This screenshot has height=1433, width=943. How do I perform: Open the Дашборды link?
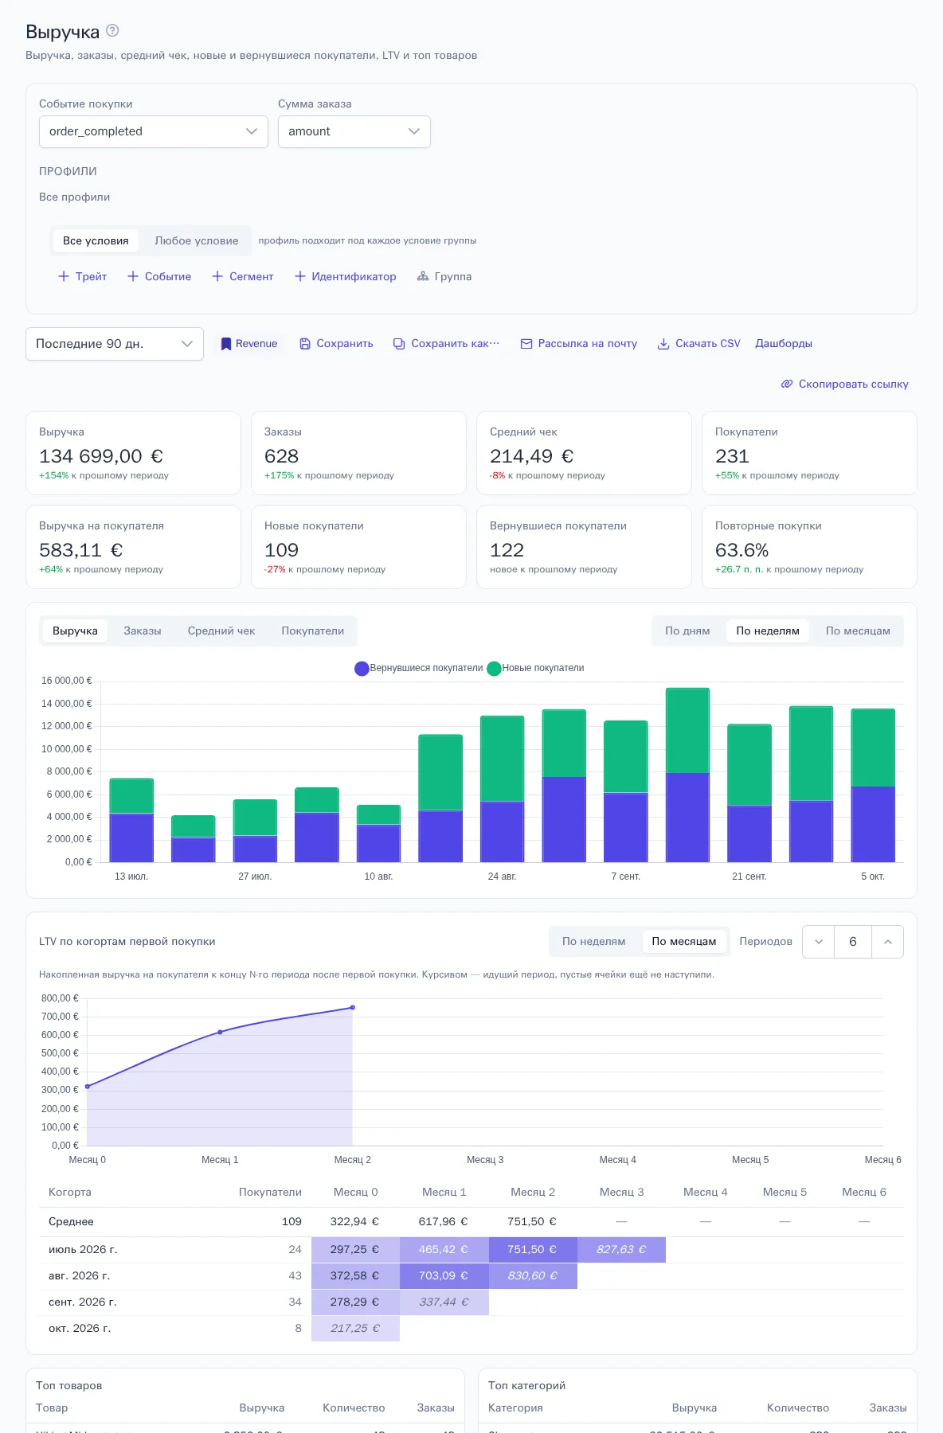[784, 344]
